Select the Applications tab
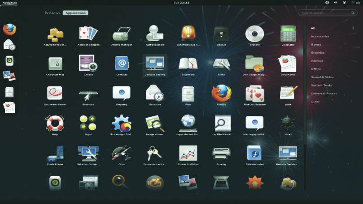Image resolution: width=363 pixels, height=204 pixels. tap(75, 13)
